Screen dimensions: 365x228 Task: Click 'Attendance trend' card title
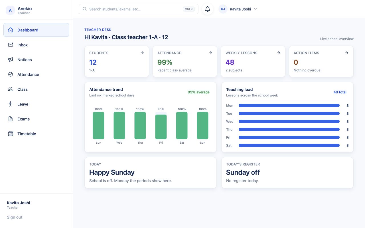106,89
